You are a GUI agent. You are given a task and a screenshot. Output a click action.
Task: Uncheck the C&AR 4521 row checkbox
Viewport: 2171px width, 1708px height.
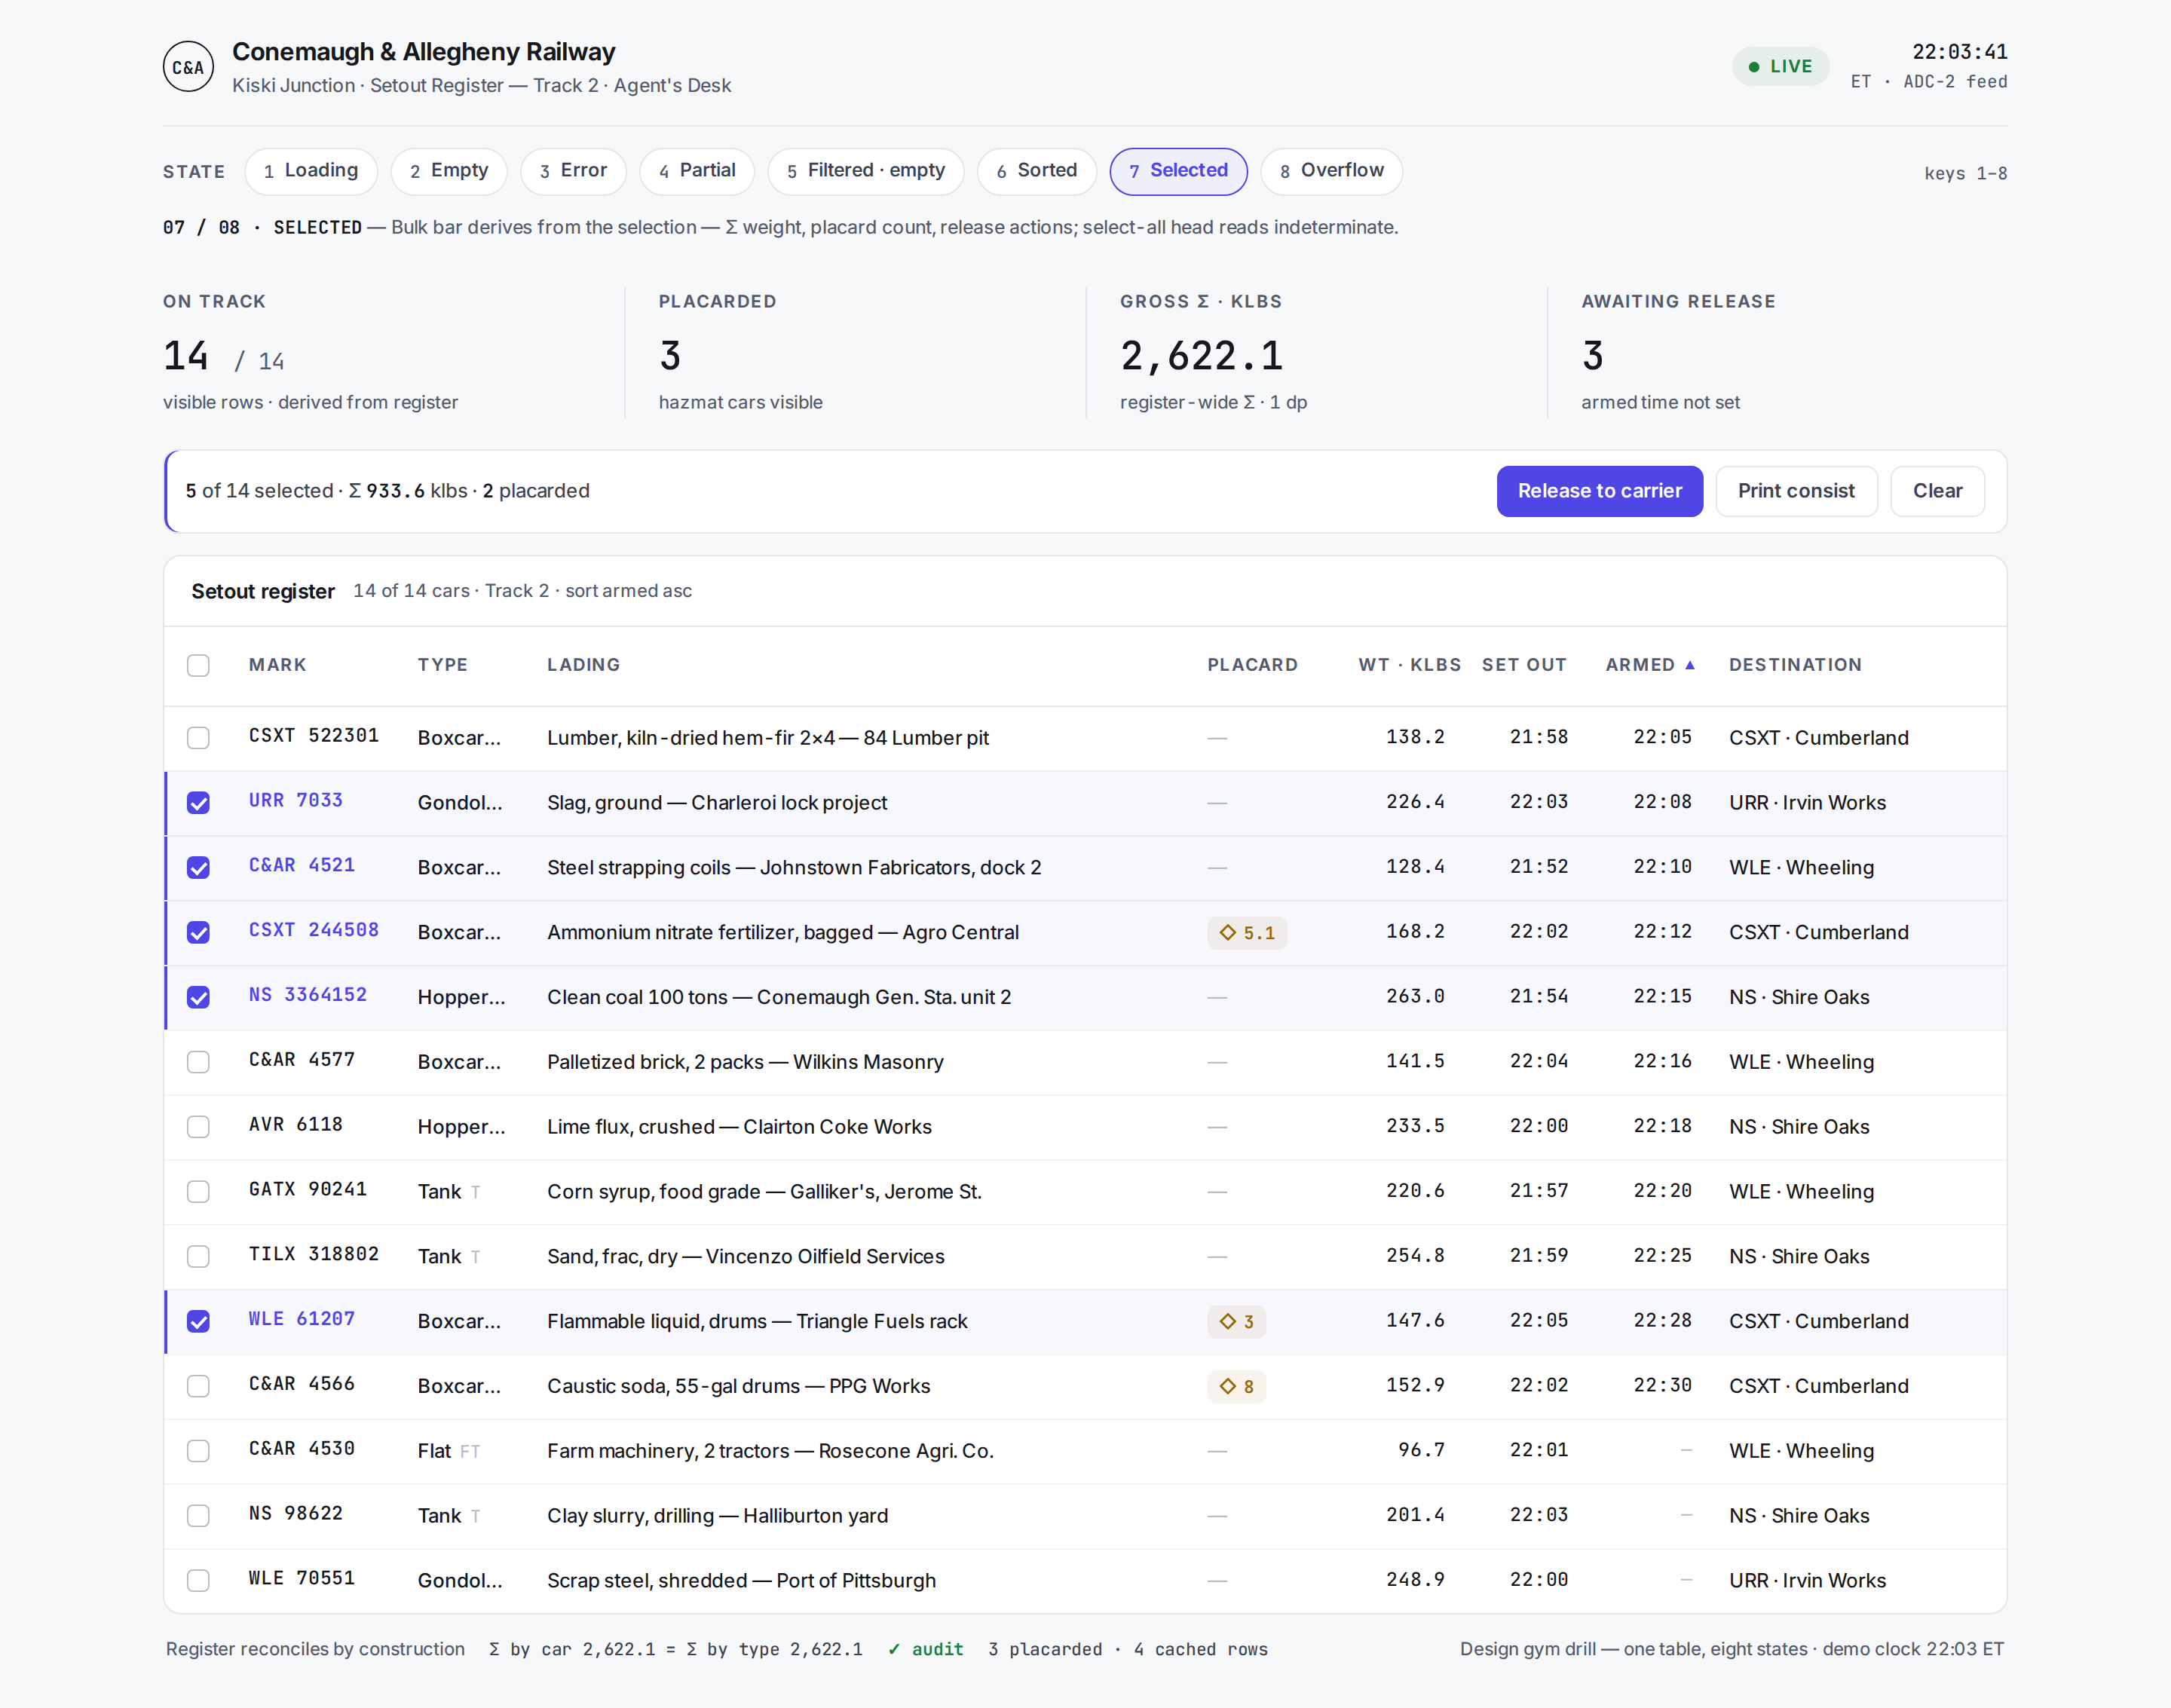[198, 867]
